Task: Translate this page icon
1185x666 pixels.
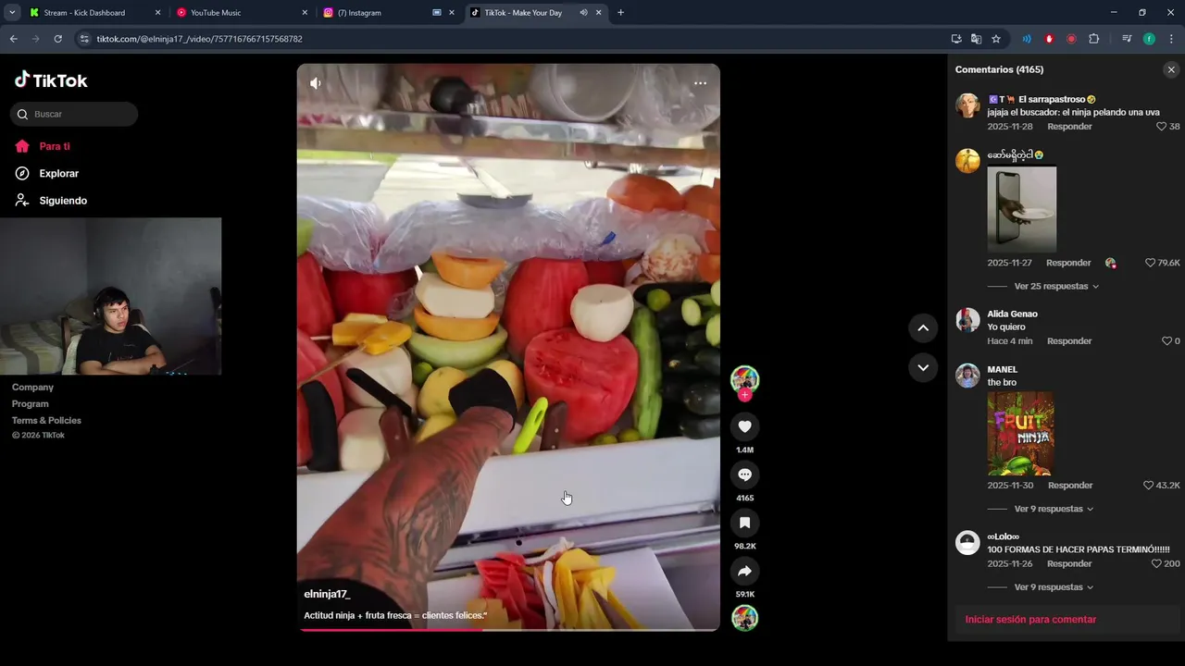Action: (x=976, y=39)
